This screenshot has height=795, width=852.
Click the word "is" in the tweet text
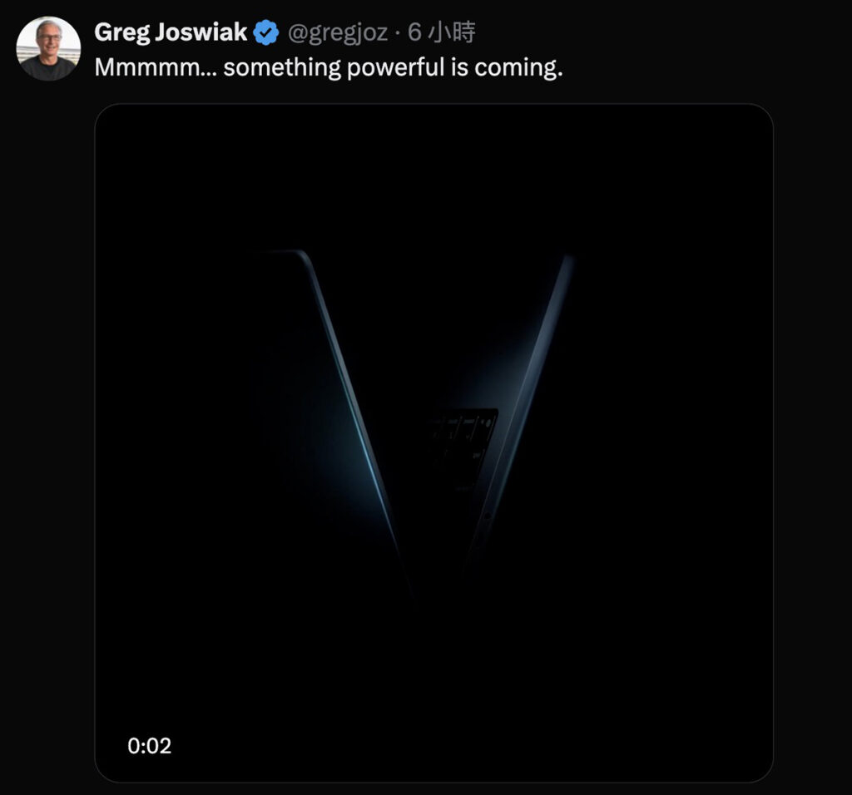pos(460,67)
